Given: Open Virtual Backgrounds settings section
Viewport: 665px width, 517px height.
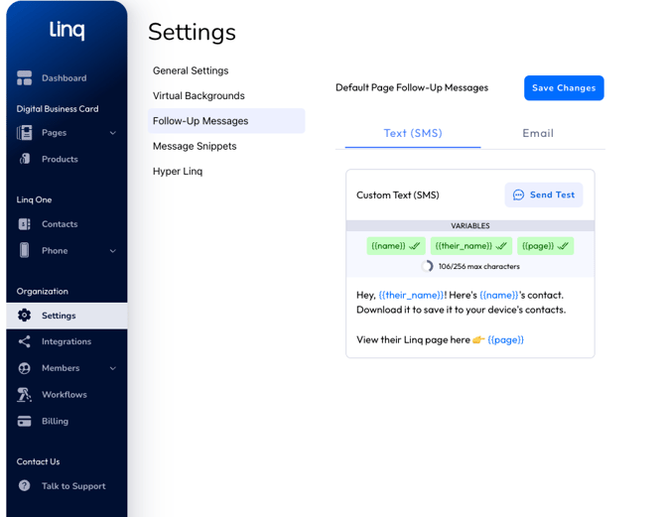Looking at the screenshot, I should pos(199,96).
